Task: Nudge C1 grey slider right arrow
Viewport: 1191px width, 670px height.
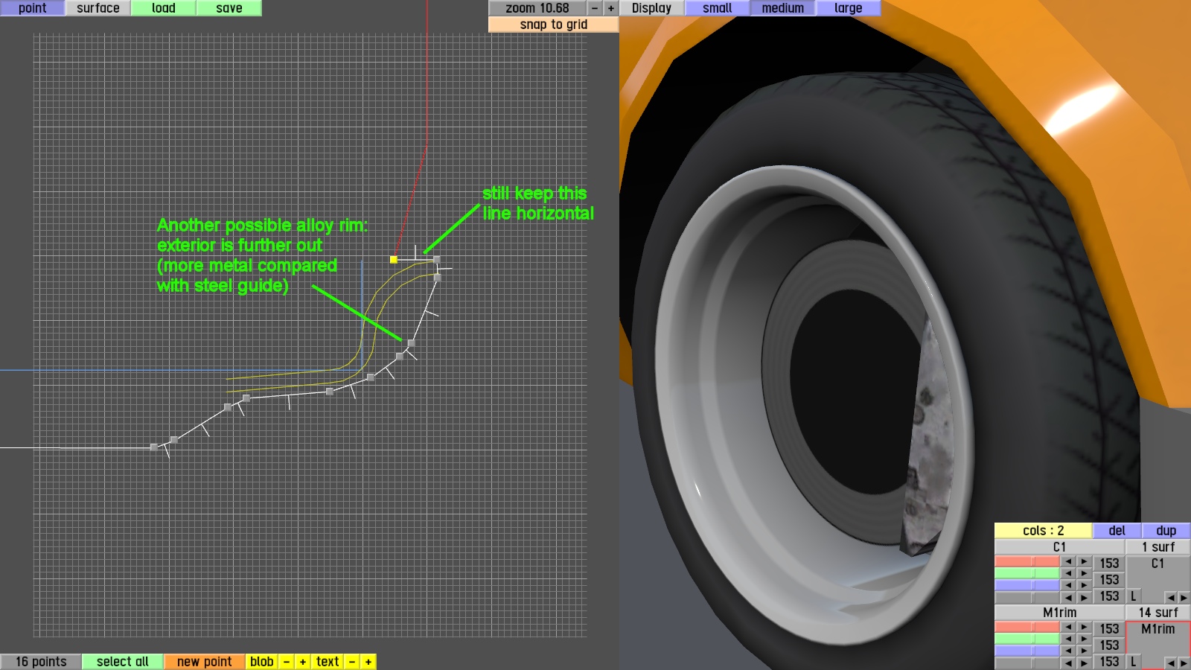Action: 1085,597
